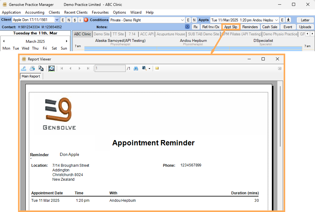Click the Export Report icon in Report Viewer

[x=24, y=68]
